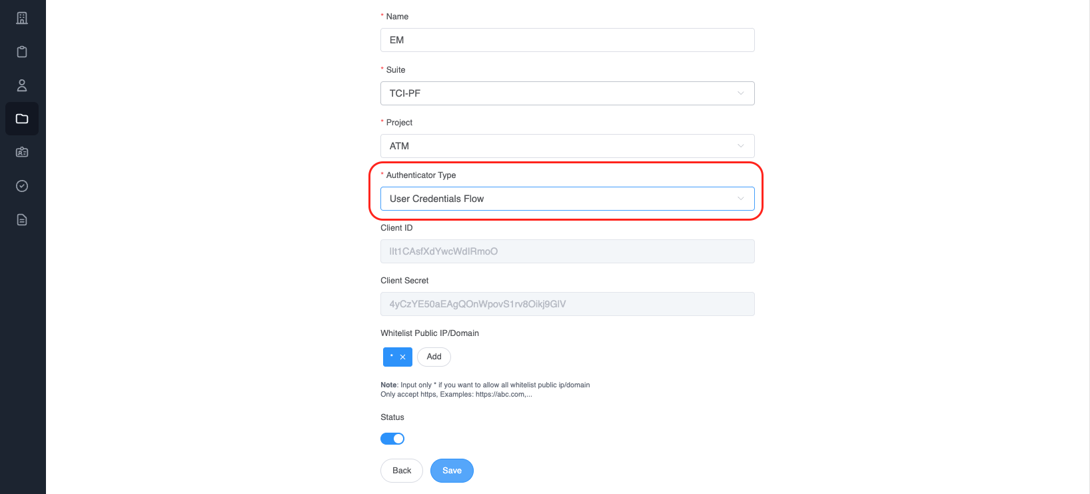Open the document icon in the sidebar
This screenshot has height=494, width=1090.
coord(22,220)
